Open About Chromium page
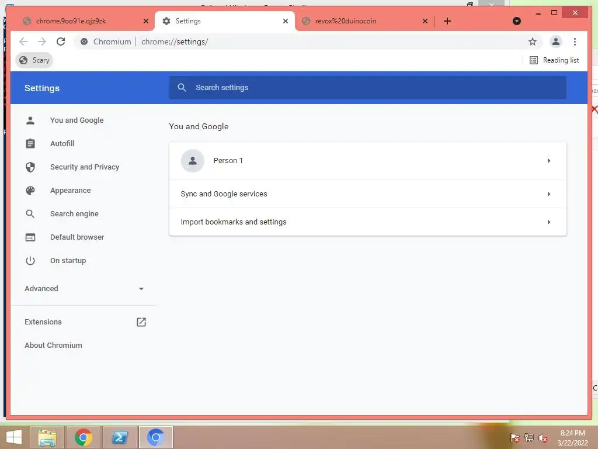Image resolution: width=598 pixels, height=449 pixels. [x=53, y=345]
